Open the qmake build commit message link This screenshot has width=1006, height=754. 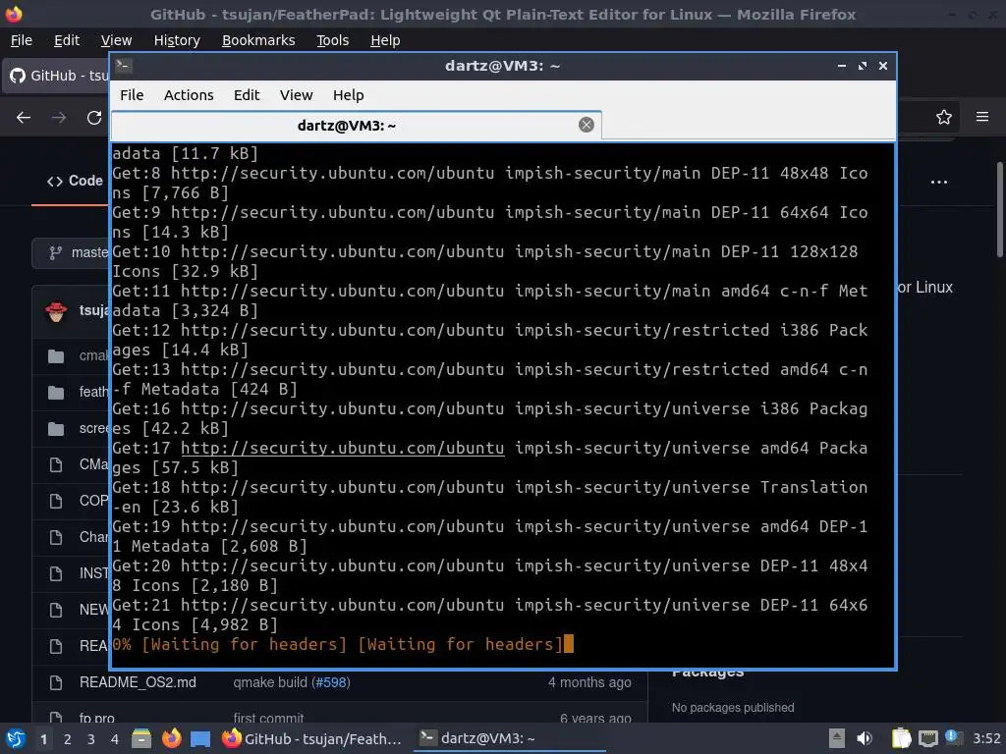269,682
